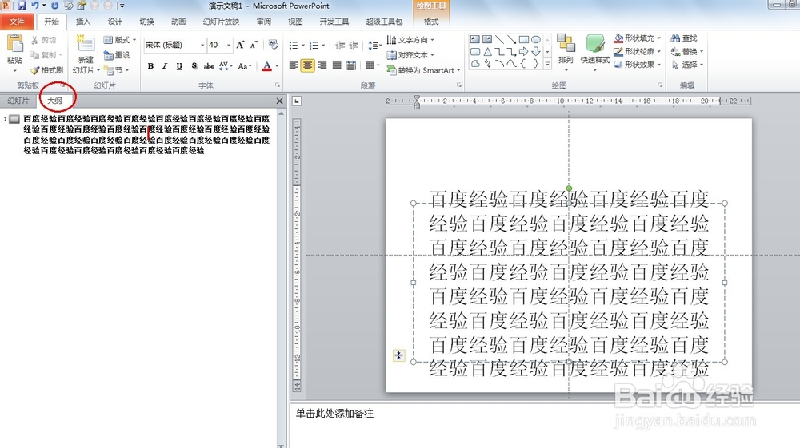800x448 pixels.
Task: Switch to Slide Show (幻灯片放映) tab
Action: coord(221,22)
